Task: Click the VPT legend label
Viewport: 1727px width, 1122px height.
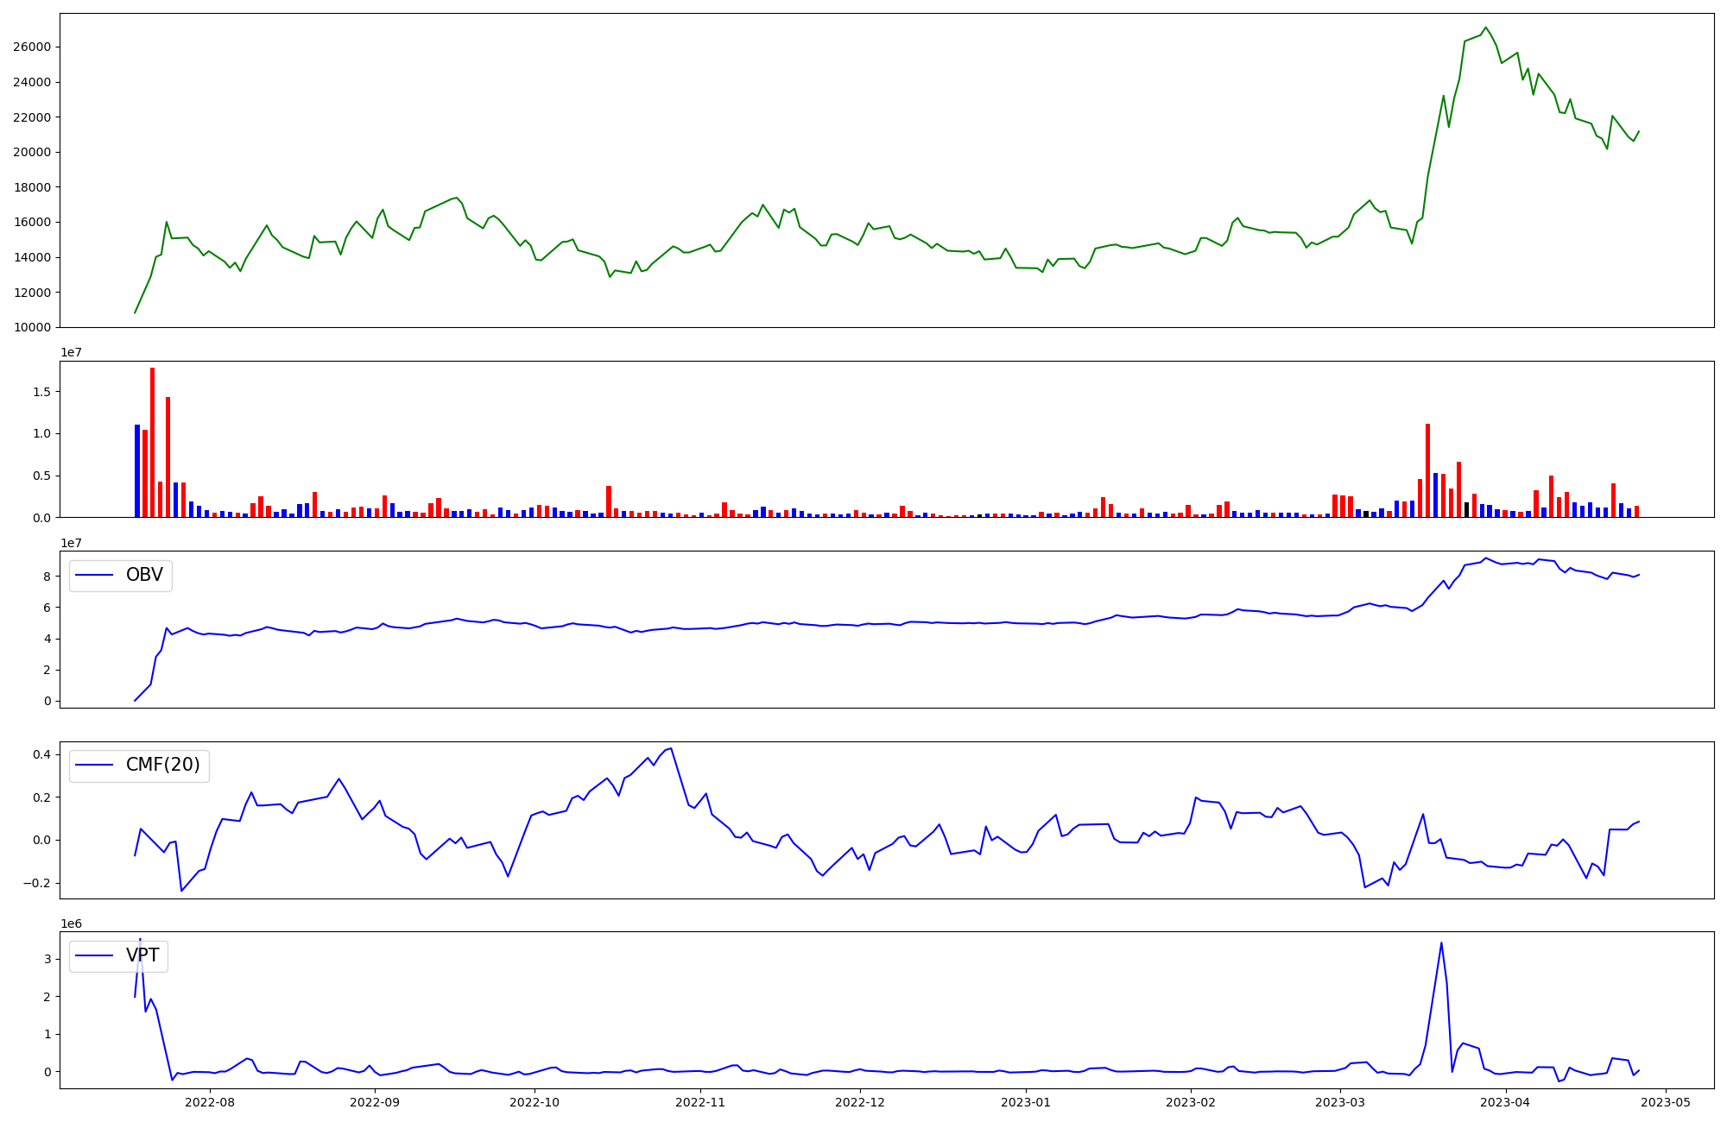Action: pyautogui.click(x=142, y=955)
